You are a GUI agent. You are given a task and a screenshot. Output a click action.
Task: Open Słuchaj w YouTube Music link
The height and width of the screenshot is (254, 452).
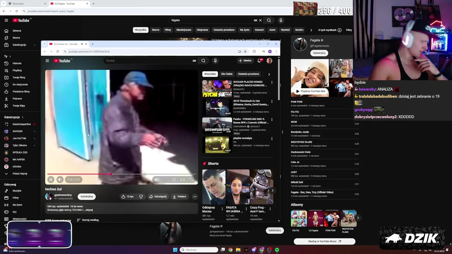coord(325,242)
